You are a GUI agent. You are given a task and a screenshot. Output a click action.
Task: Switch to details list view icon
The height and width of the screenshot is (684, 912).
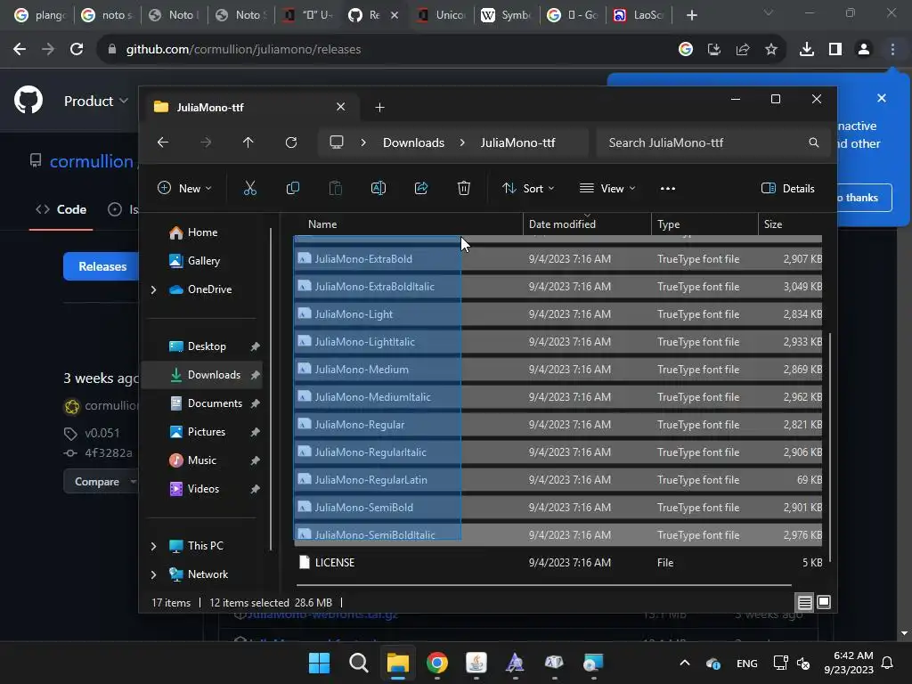point(804,603)
